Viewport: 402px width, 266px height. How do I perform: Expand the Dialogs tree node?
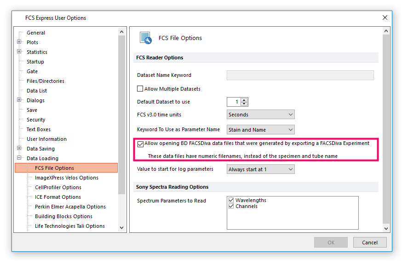pos(19,100)
